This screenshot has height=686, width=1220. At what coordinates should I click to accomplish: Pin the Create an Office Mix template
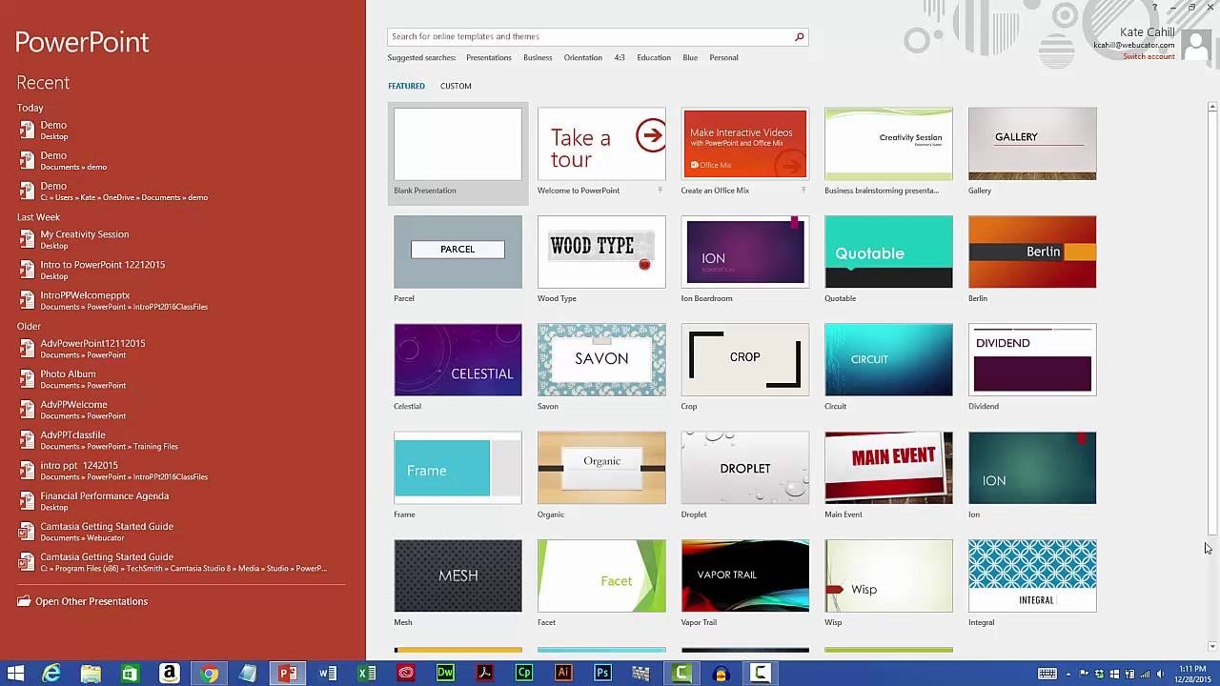tap(803, 191)
